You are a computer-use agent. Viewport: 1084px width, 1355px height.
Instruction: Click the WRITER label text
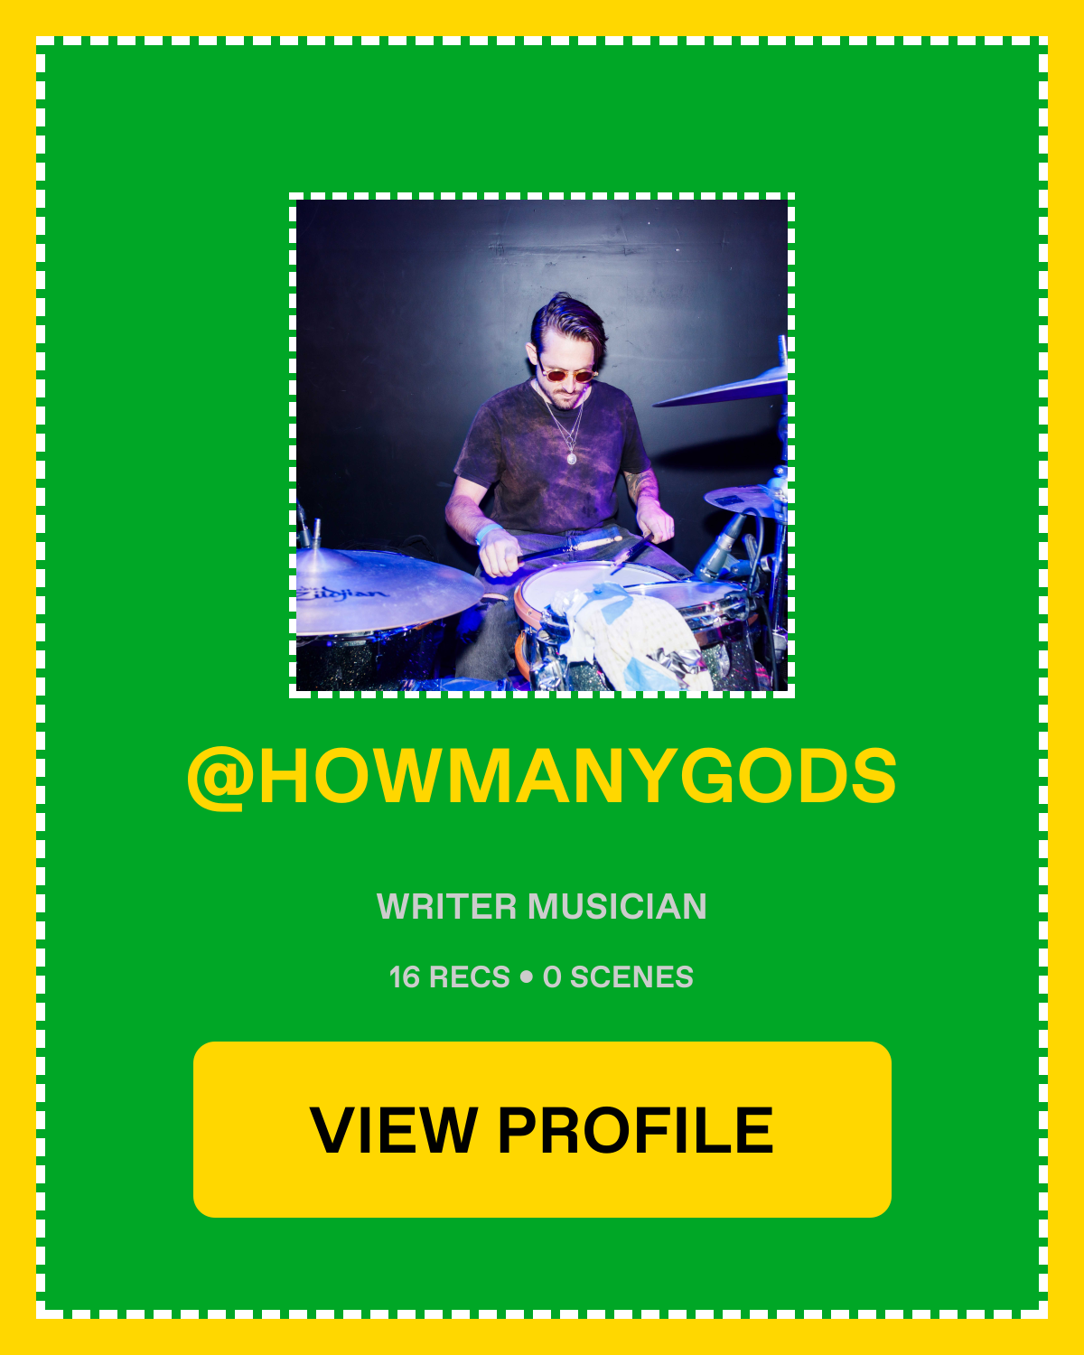tap(447, 906)
